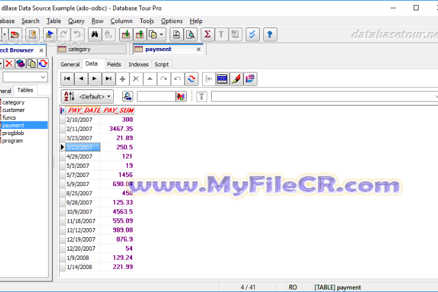The height and width of the screenshot is (292, 438).
Task: Select the category table in list
Action: (13, 102)
